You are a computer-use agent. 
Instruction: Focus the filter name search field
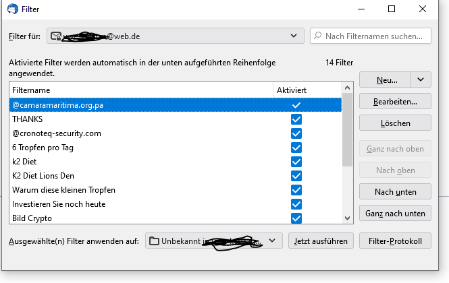coord(375,36)
